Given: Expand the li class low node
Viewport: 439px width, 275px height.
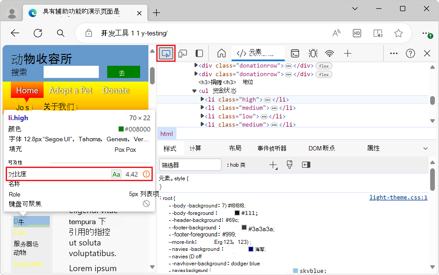Looking at the screenshot, I should [x=202, y=116].
